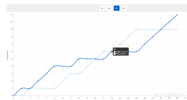The height and width of the screenshot is (100, 187).
Task: Click light blue data point at rally 9
Action: click(87, 66)
